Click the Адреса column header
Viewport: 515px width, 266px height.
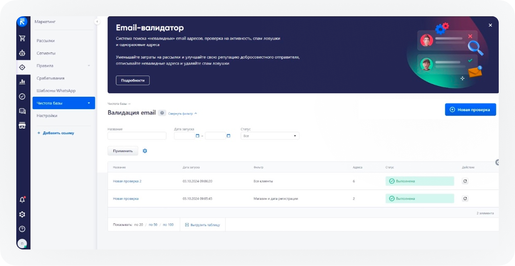pyautogui.click(x=357, y=168)
